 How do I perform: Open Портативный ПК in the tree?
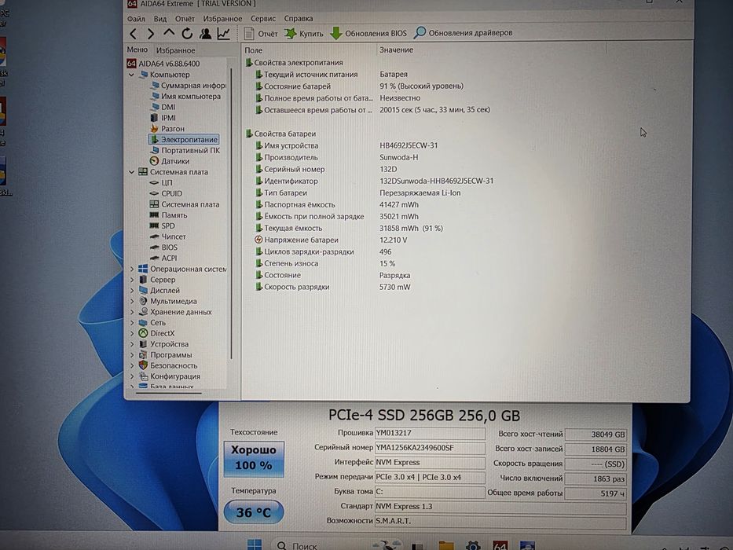185,150
